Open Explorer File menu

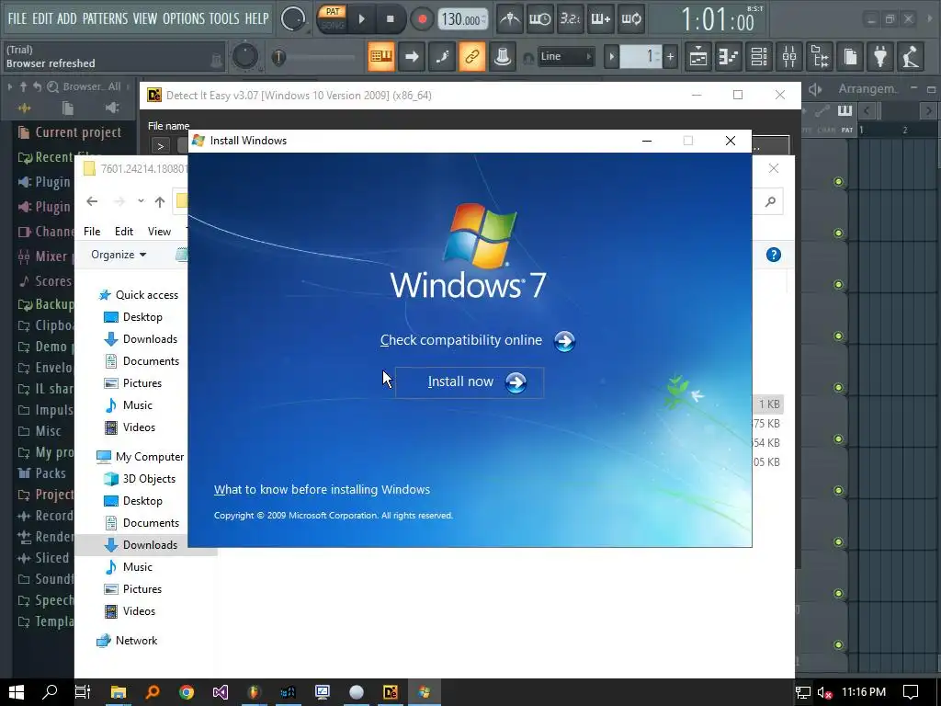(x=92, y=231)
